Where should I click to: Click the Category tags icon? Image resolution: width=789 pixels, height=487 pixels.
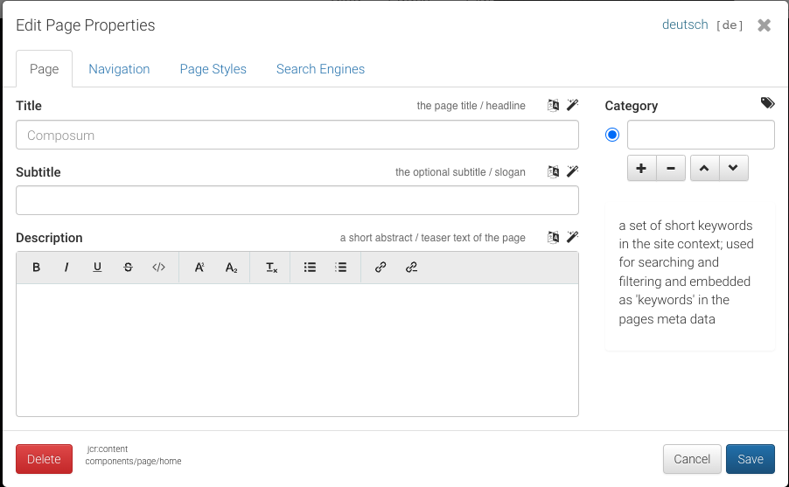(767, 103)
